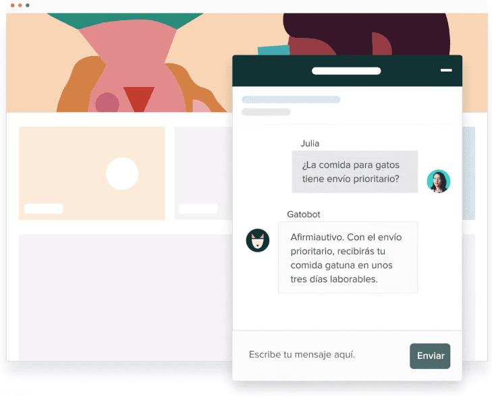
Task: Click the orange dot in the window title bar
Action: click(20, 5)
